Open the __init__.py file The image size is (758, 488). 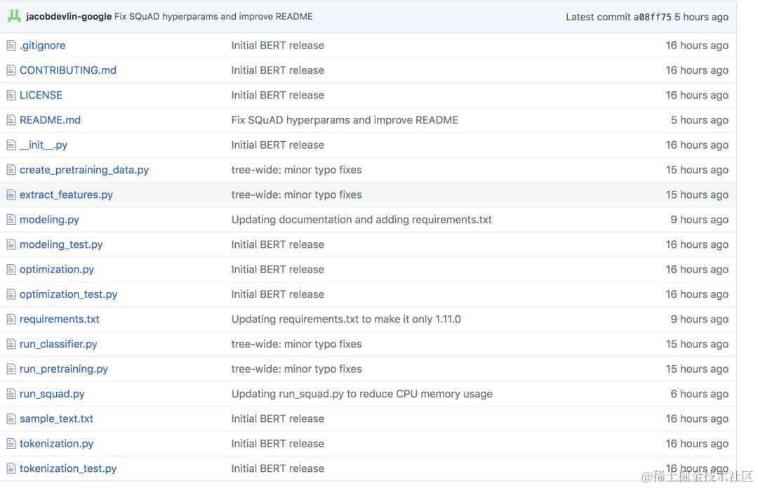click(44, 145)
